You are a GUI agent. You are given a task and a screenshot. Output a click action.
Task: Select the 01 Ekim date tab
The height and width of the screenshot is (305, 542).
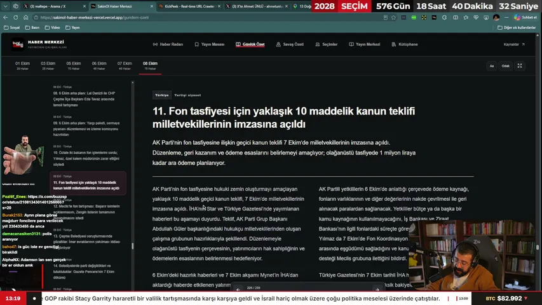tap(22, 65)
